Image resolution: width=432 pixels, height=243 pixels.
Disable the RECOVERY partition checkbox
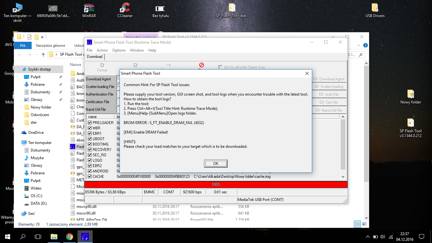coord(90,150)
